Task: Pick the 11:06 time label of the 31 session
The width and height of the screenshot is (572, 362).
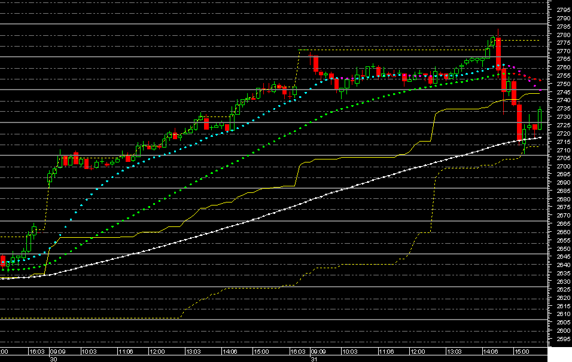Action: [x=386, y=352]
